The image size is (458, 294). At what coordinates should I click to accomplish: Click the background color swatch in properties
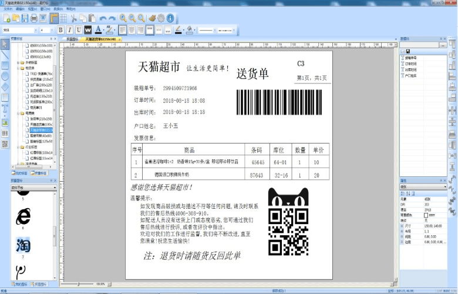(x=427, y=215)
